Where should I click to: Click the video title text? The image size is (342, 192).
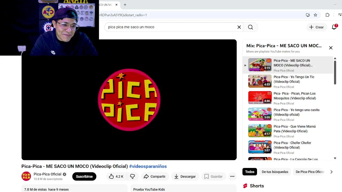[75, 166]
